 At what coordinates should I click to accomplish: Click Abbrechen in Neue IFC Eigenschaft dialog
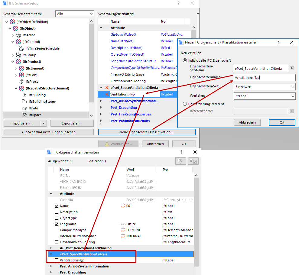coord(247,122)
